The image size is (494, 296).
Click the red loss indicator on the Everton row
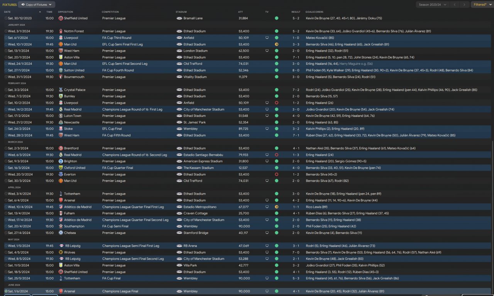coord(276,175)
